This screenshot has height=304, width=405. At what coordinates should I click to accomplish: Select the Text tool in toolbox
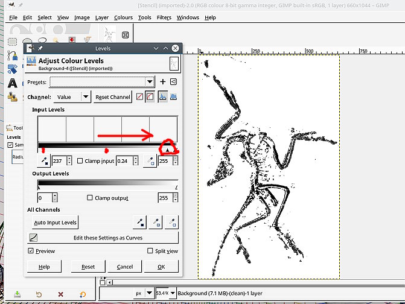click(x=12, y=83)
